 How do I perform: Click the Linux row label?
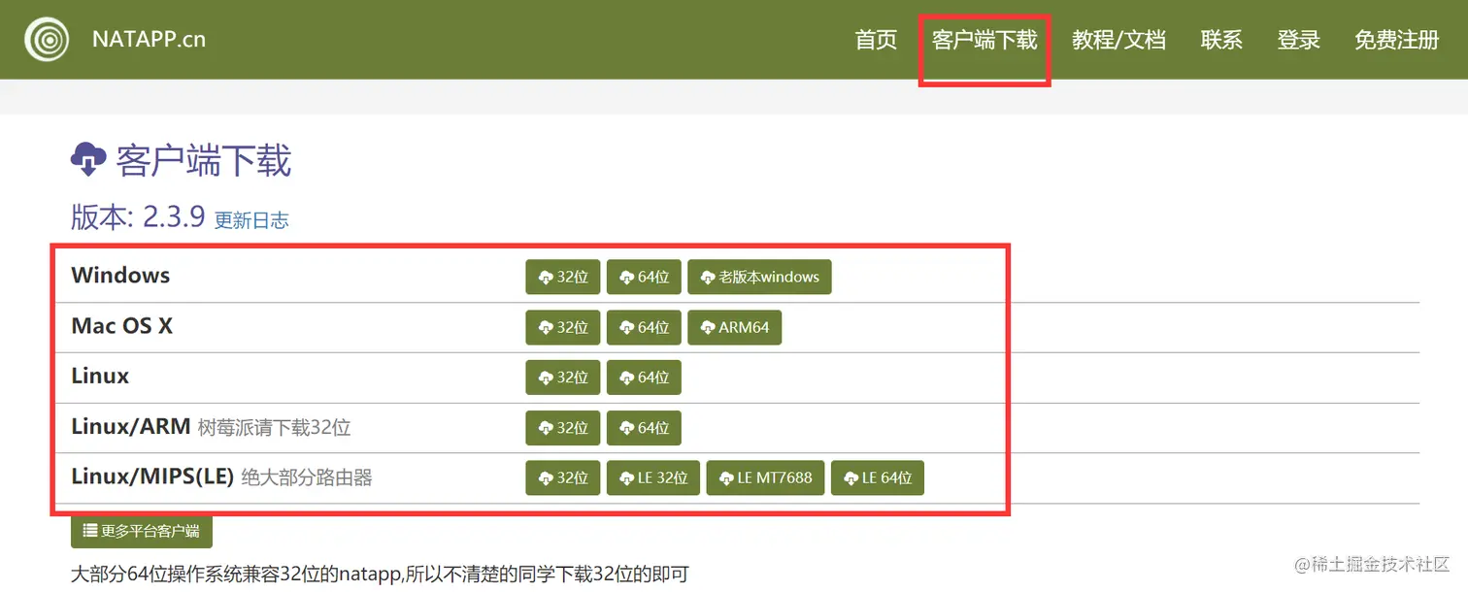100,376
